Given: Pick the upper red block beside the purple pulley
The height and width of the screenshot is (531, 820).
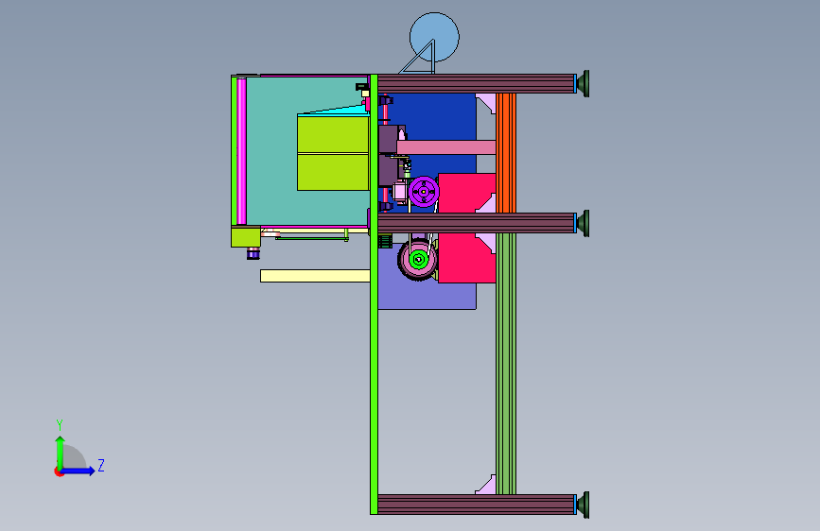Looking at the screenshot, I should tap(466, 193).
